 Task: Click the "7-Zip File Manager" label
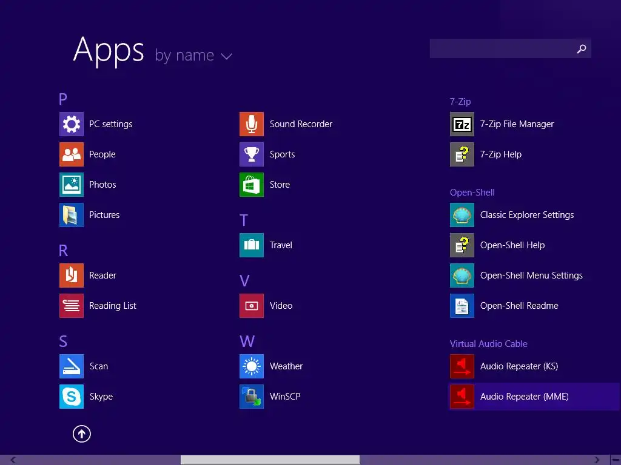517,124
